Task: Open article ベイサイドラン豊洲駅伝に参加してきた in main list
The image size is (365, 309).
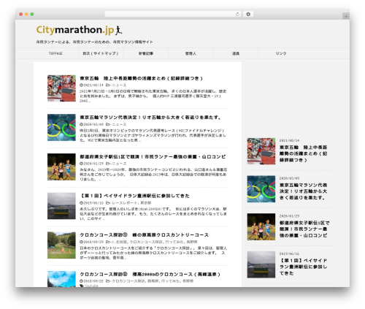Action: 134,196
